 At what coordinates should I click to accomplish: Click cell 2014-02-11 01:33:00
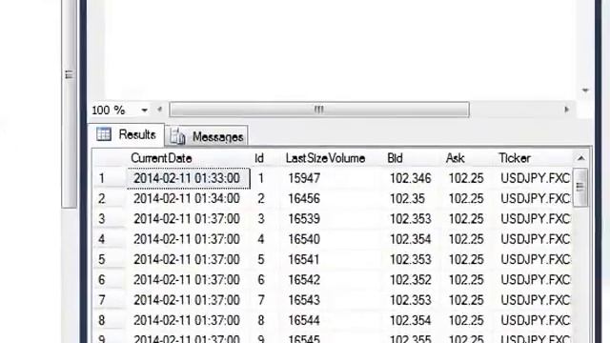[189, 178]
